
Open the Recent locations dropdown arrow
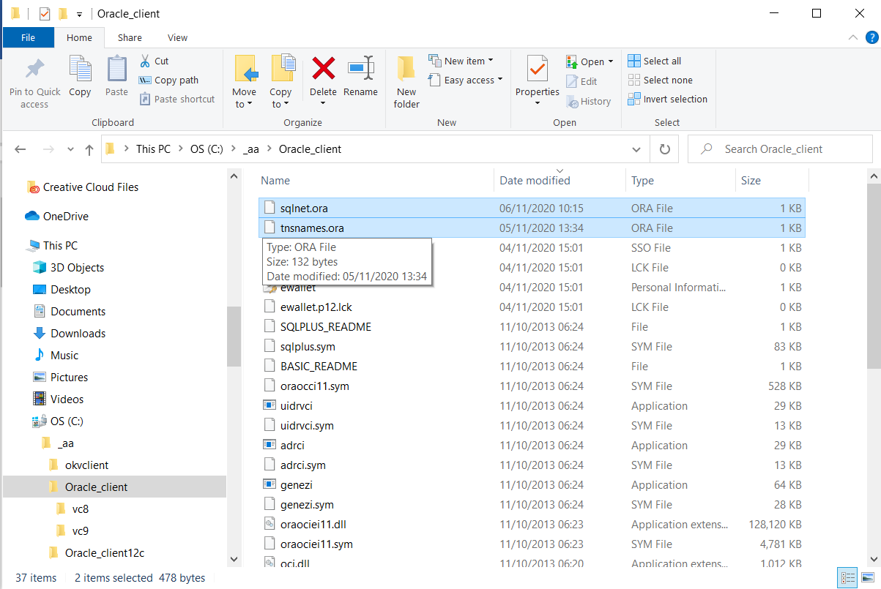click(71, 149)
